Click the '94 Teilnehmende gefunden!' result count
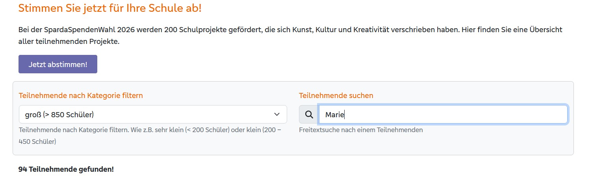This screenshot has height=178, width=605. [x=66, y=169]
